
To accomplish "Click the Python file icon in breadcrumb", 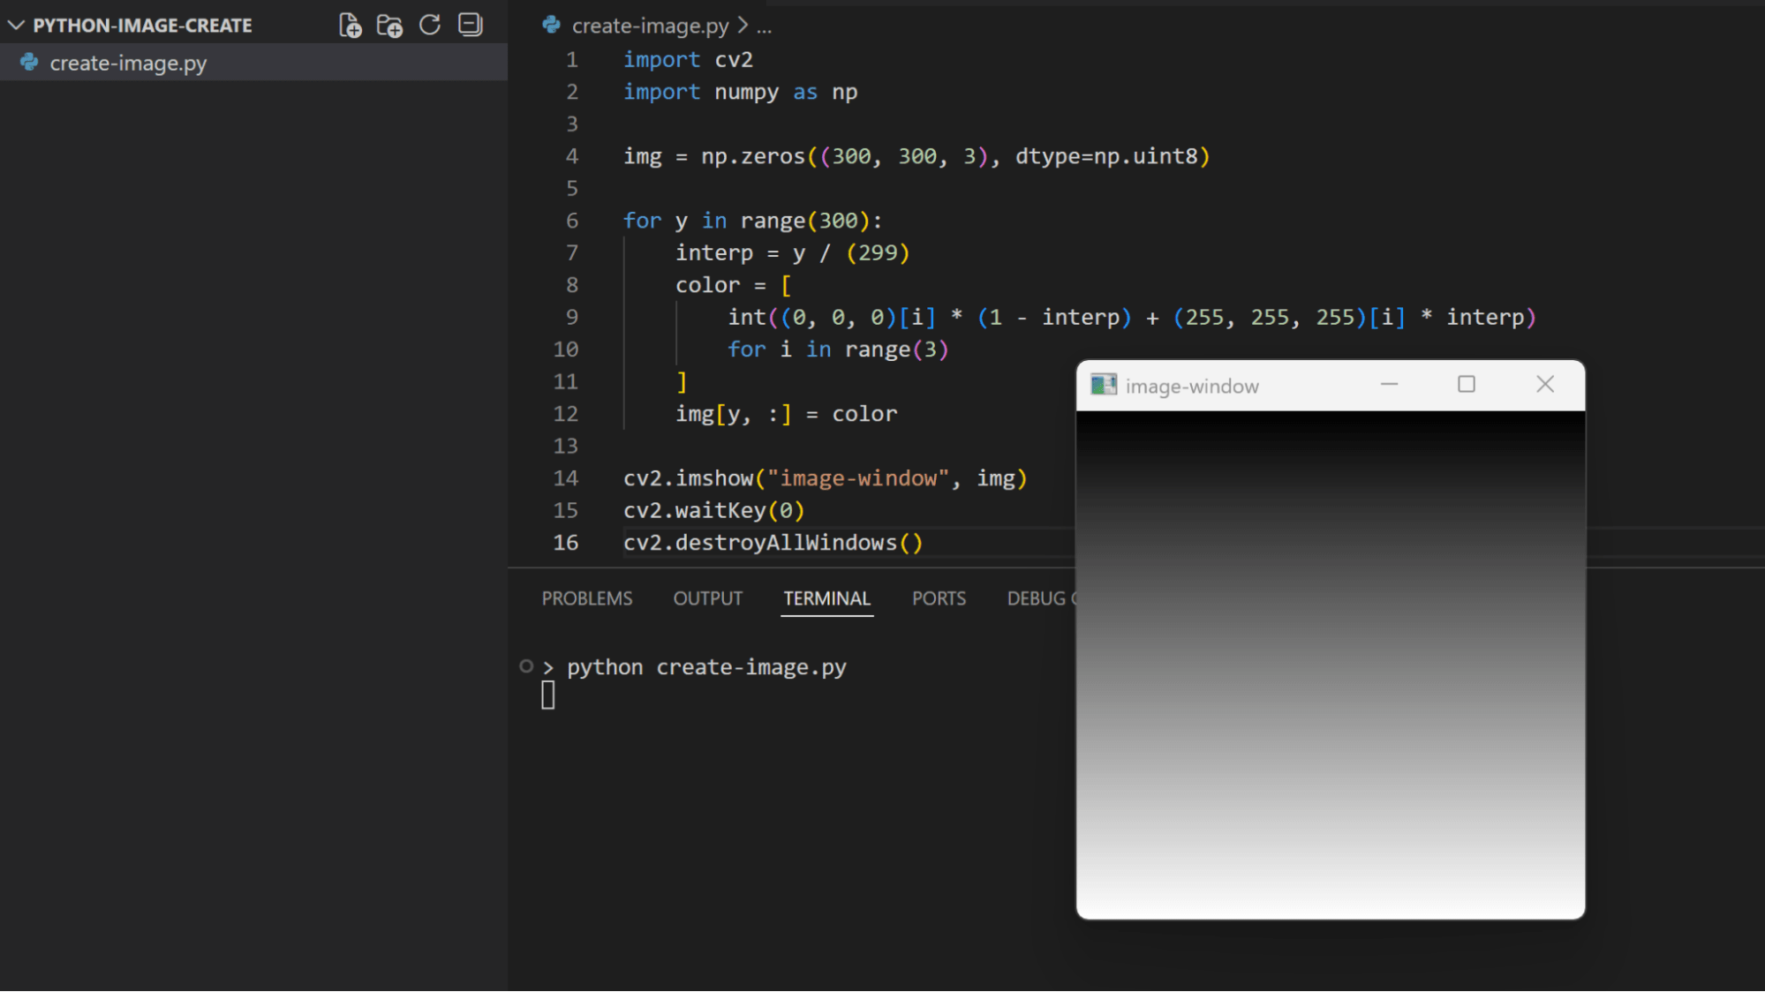I will 552,26.
